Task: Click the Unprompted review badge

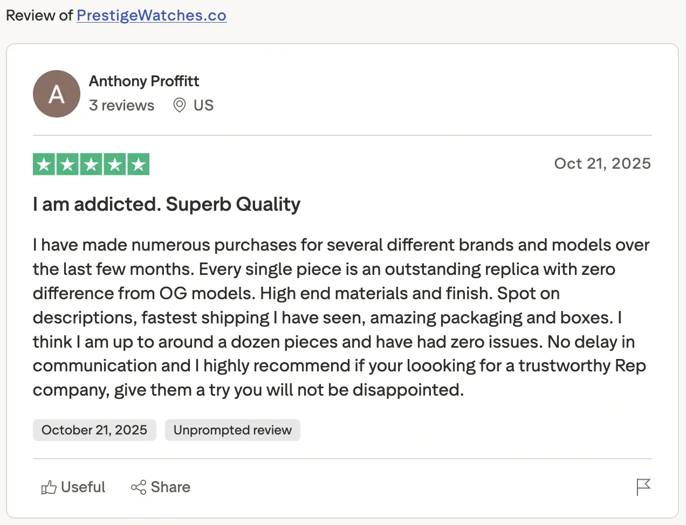Action: (x=232, y=430)
